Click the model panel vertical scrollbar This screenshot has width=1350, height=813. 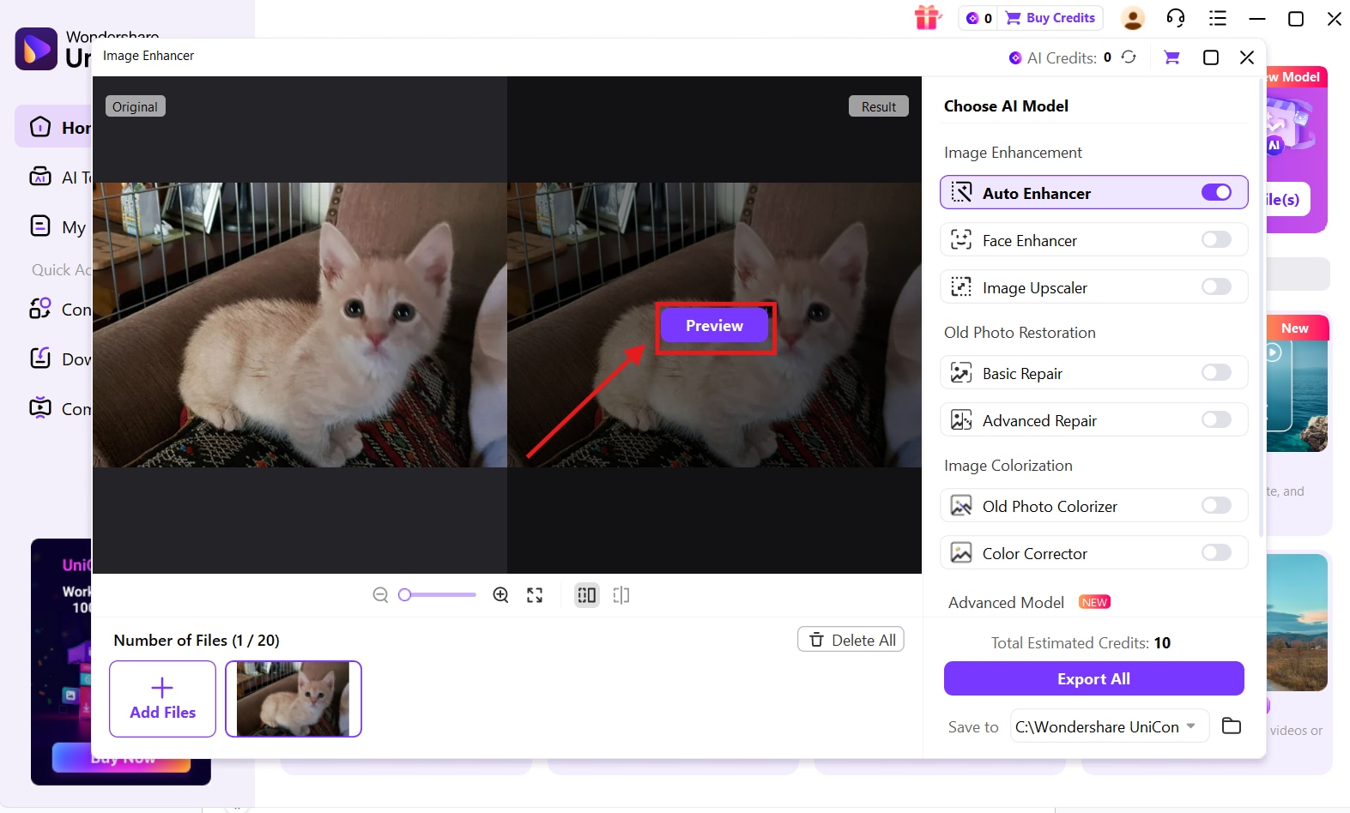(1261, 309)
